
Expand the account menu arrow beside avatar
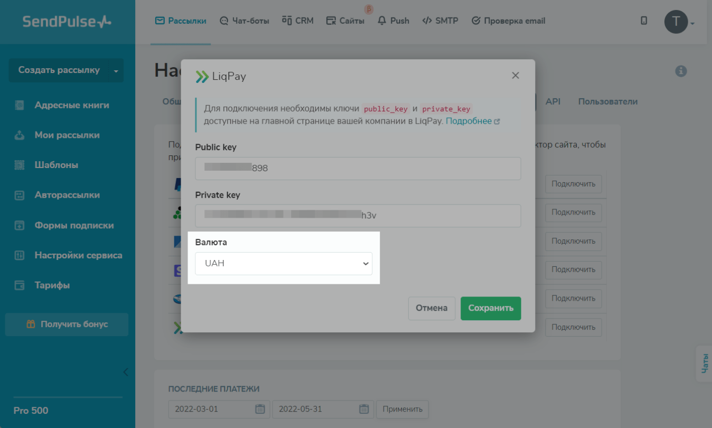(692, 24)
